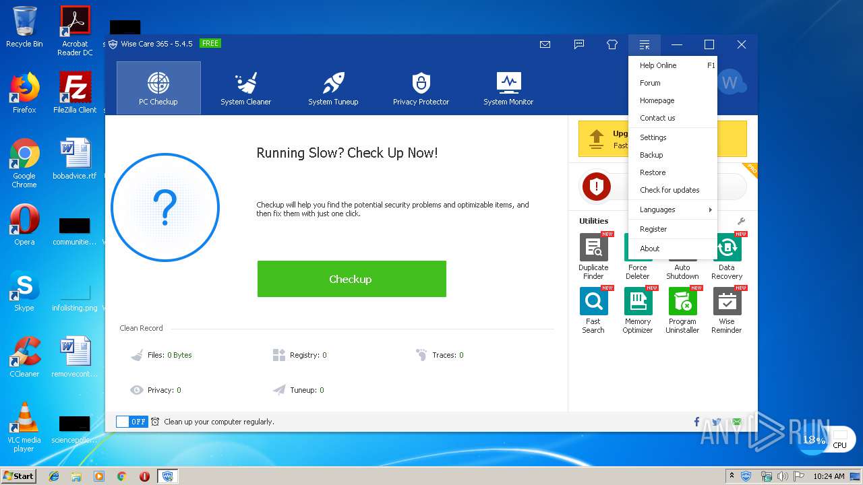Open Skype desktop shortcut
863x485 pixels.
click(24, 290)
